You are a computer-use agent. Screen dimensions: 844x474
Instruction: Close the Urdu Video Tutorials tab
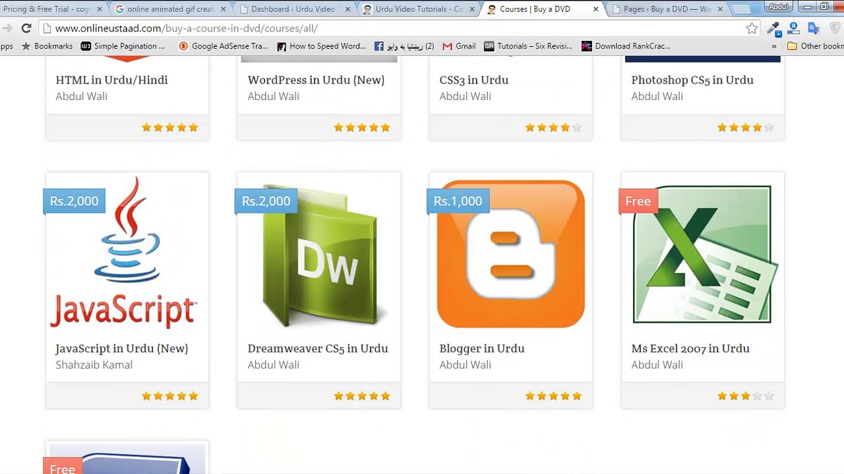471,9
